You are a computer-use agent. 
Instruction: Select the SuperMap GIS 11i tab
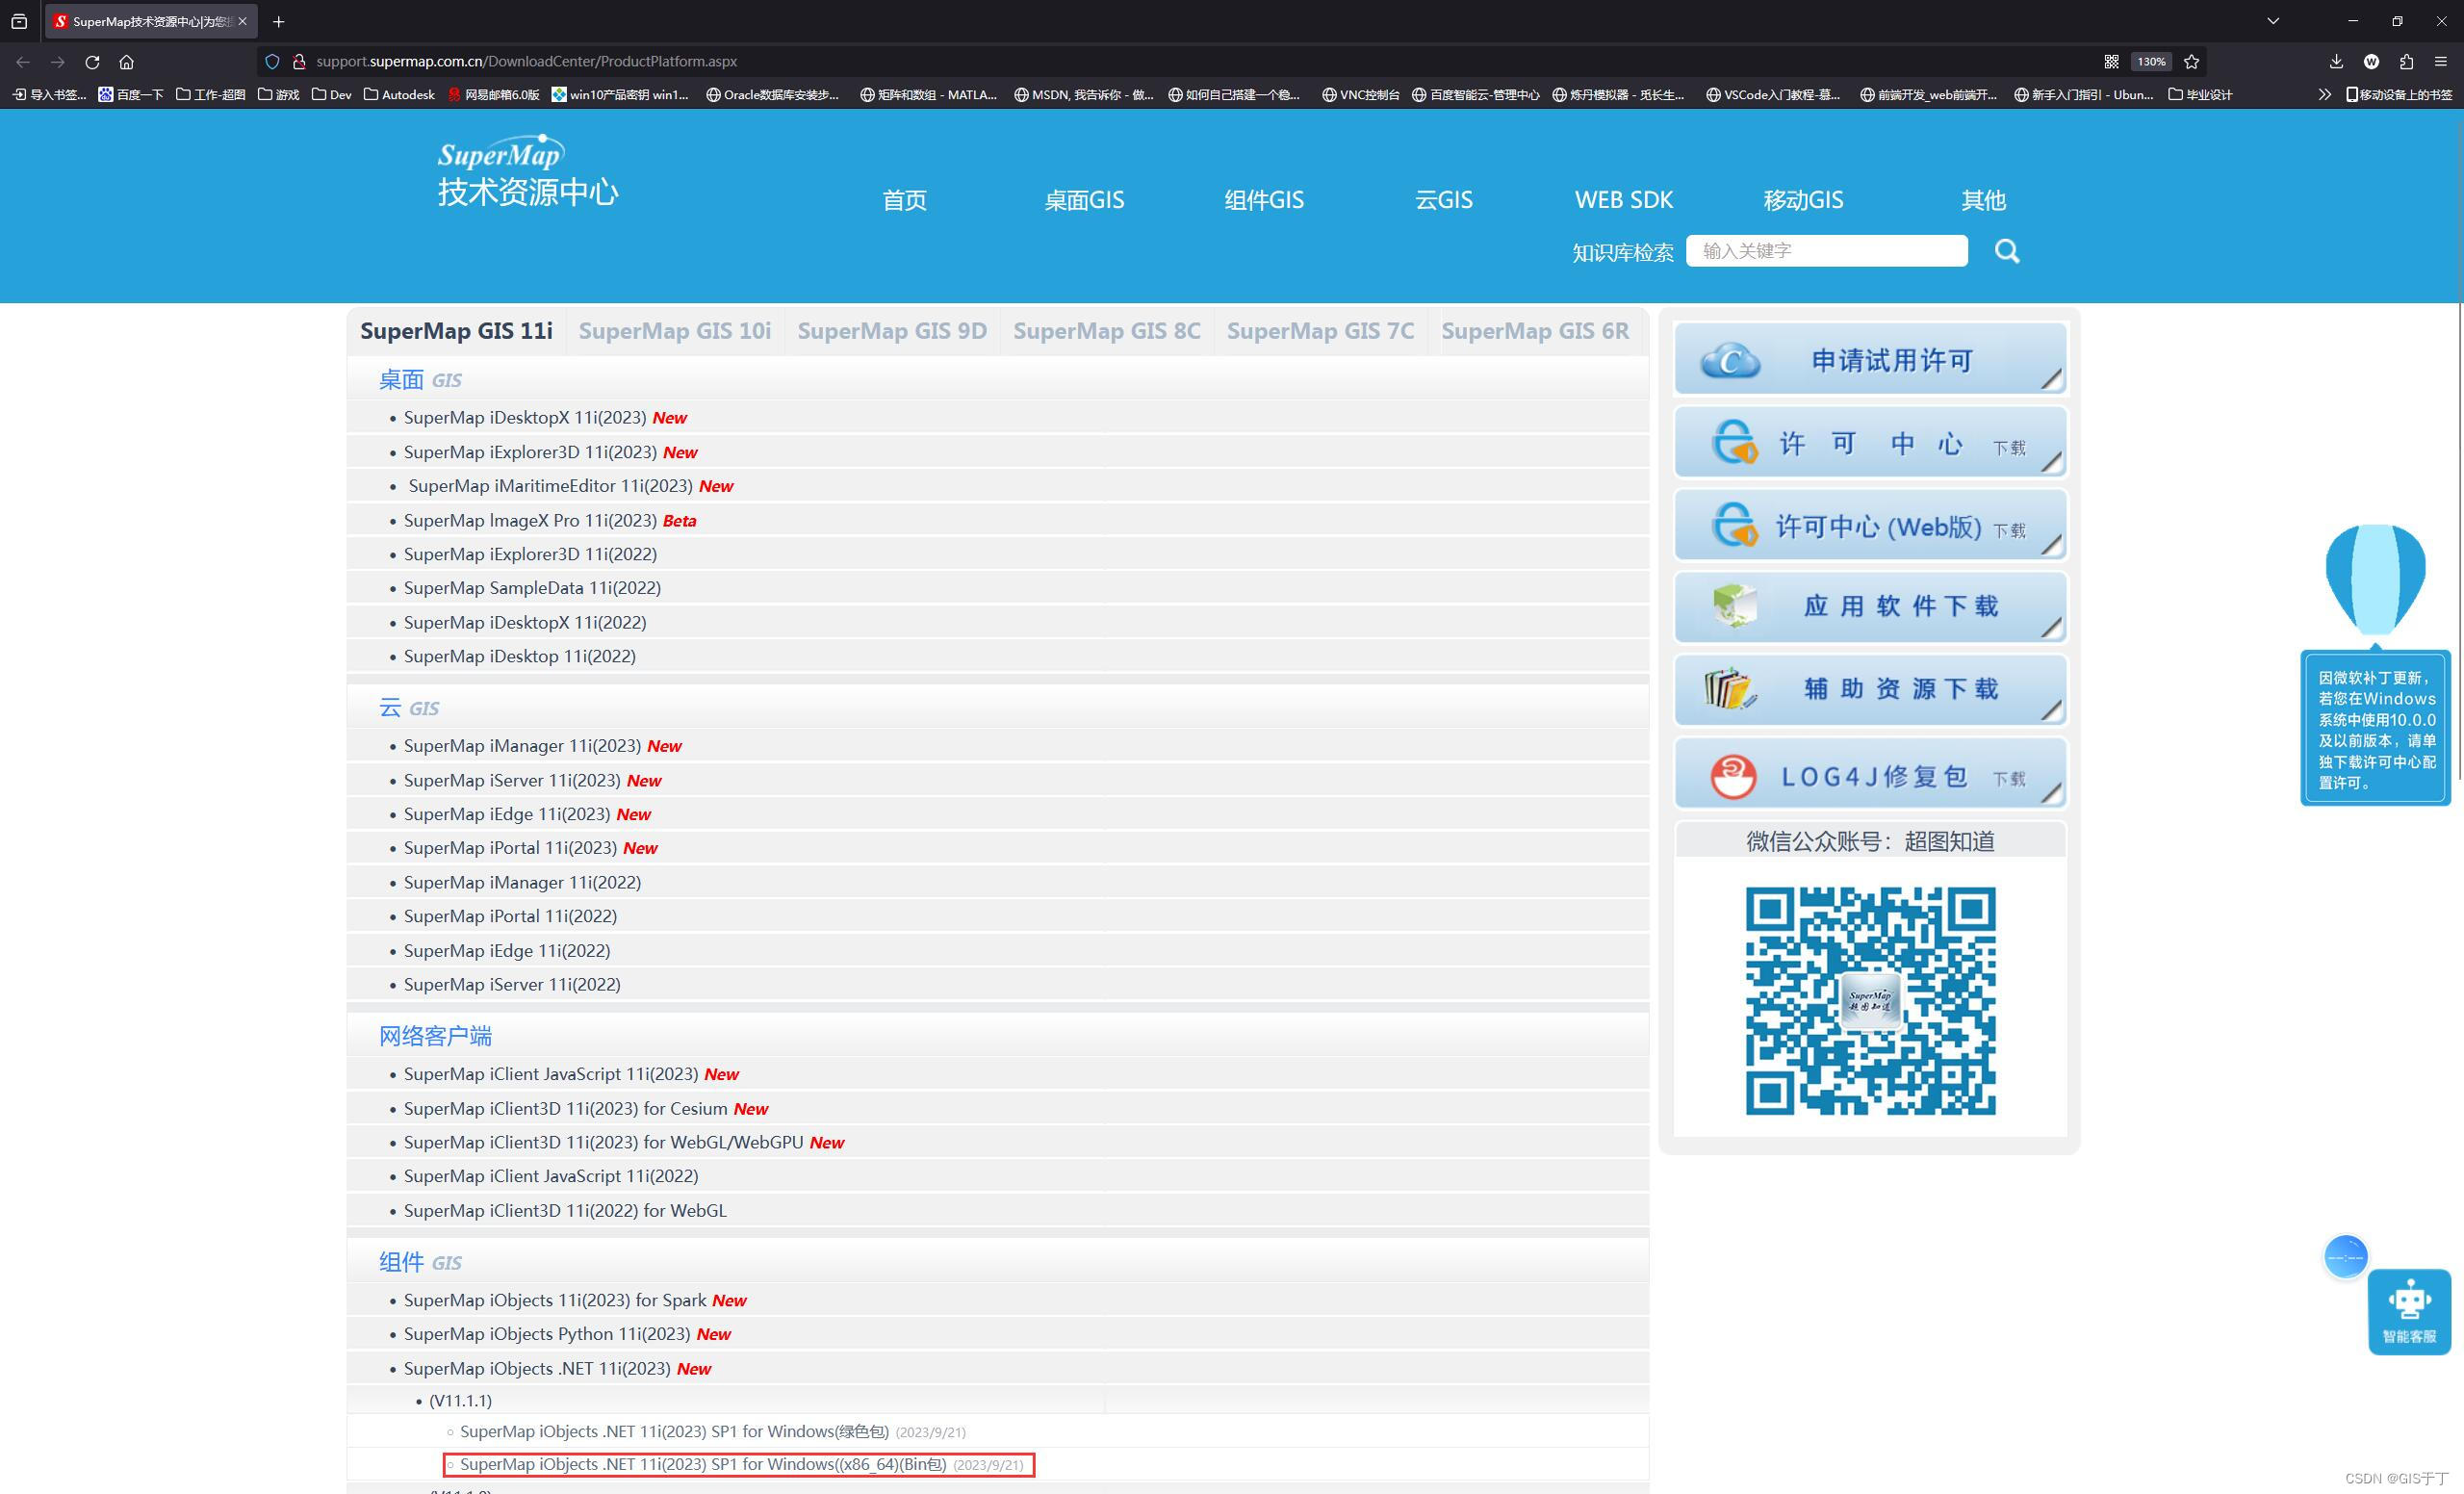coord(456,331)
